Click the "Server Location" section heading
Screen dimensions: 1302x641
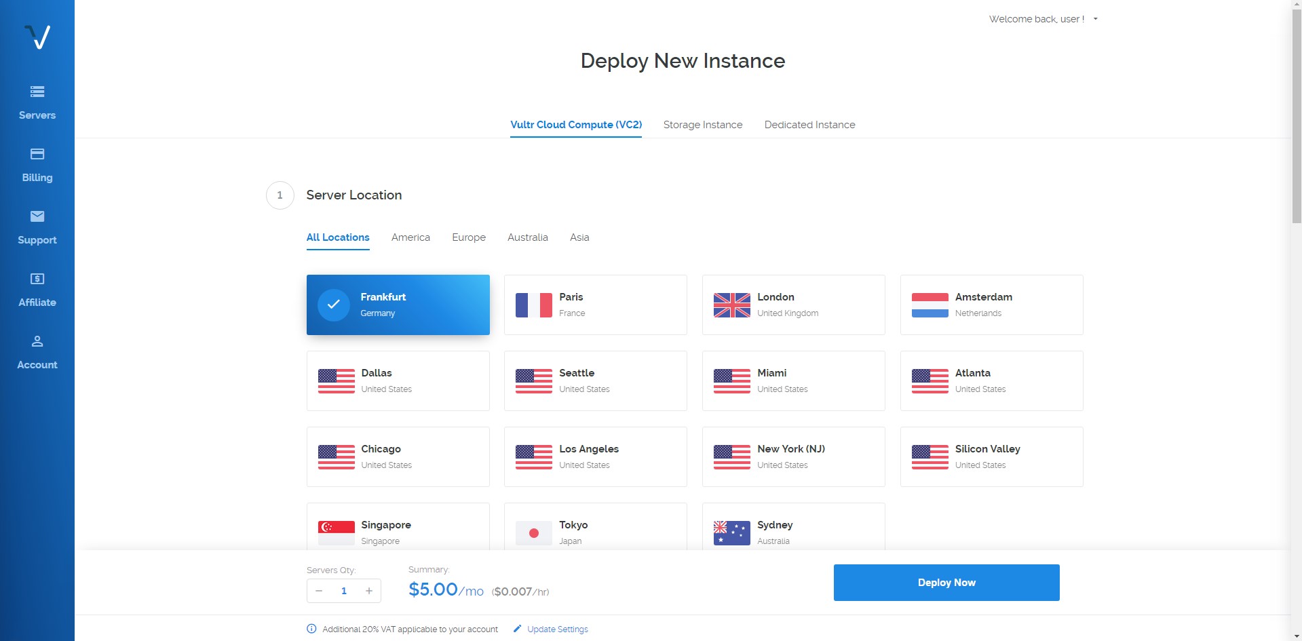pyautogui.click(x=354, y=195)
